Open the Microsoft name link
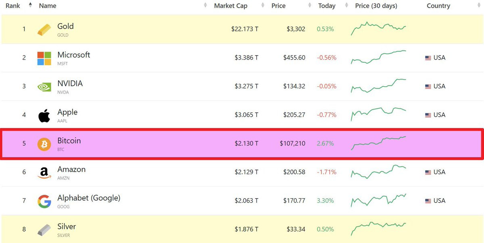 (x=74, y=55)
